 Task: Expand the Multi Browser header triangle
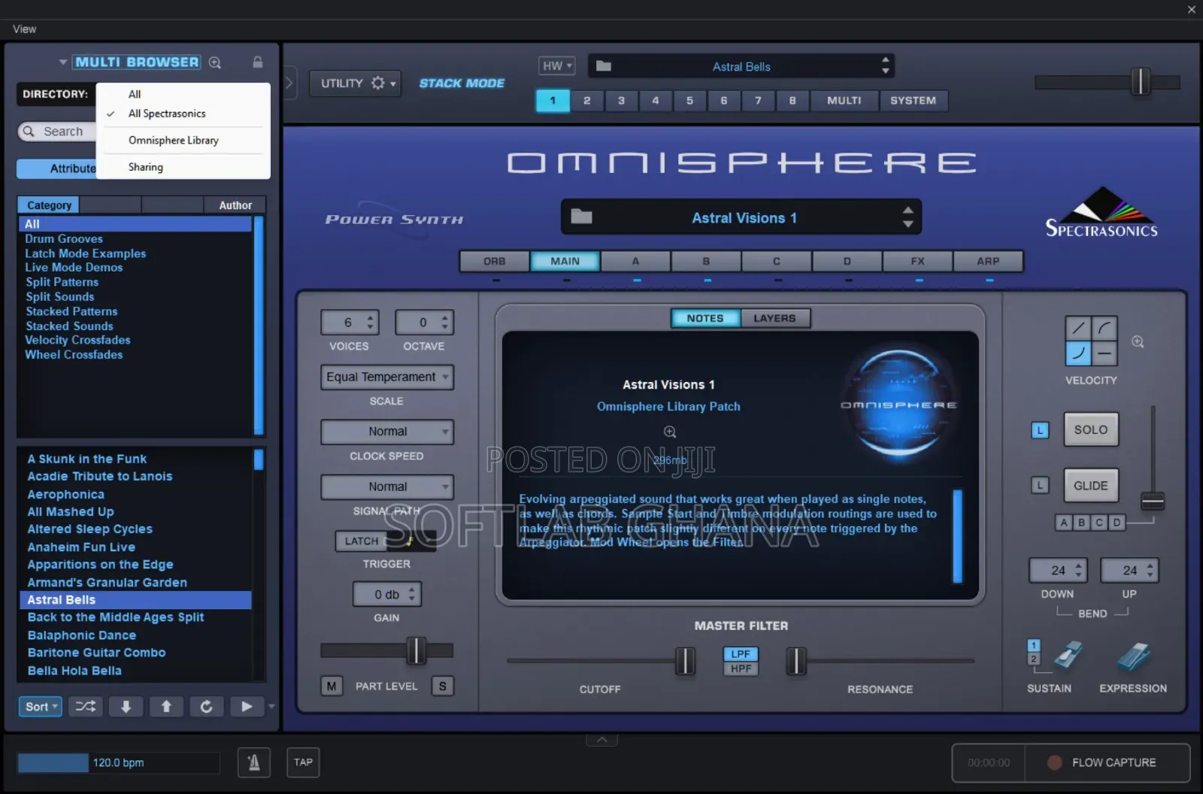pos(63,62)
